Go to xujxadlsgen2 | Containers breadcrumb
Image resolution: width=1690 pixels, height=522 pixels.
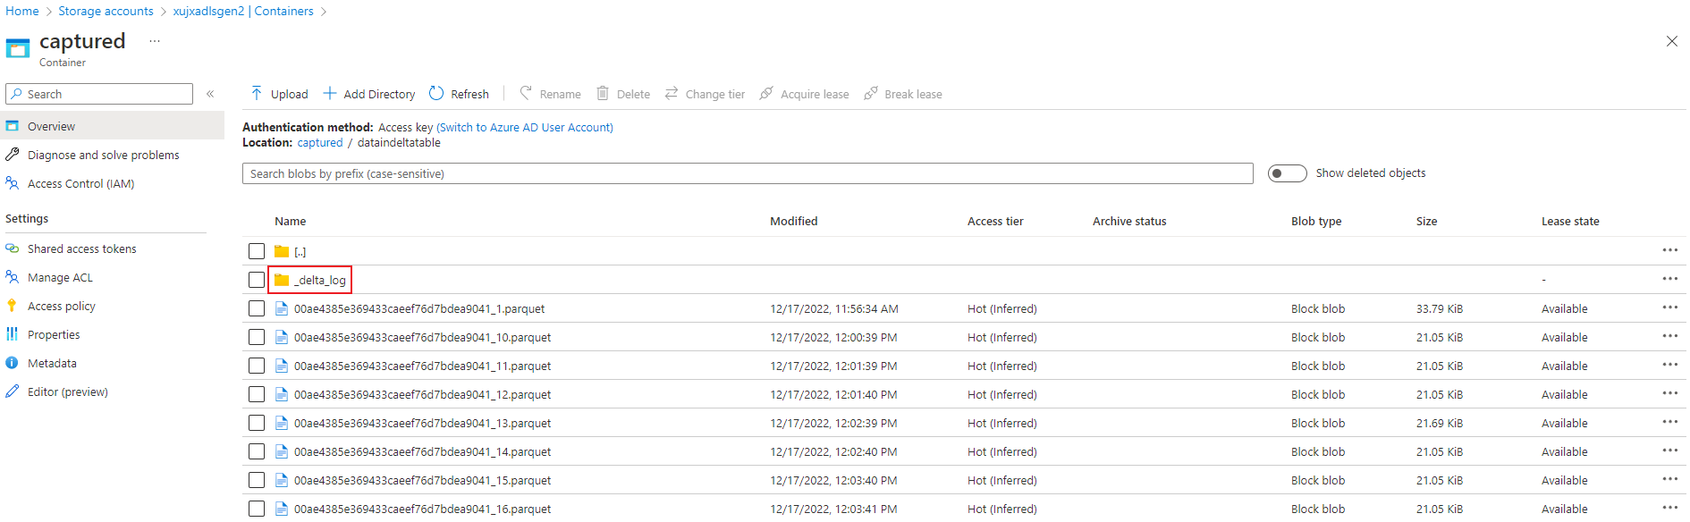243,11
